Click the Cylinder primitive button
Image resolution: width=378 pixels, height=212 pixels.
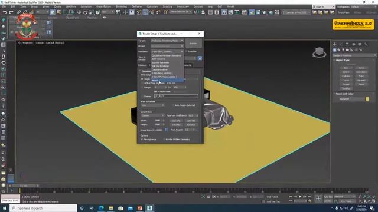346,76
